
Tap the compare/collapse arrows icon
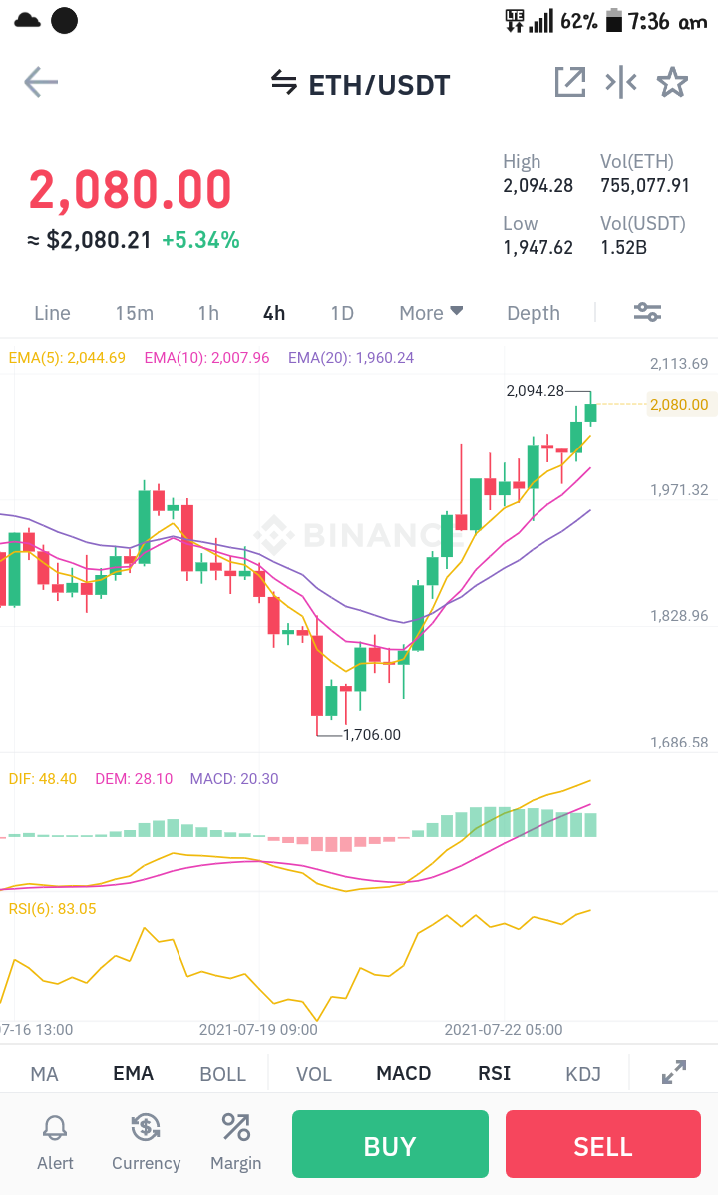coord(621,83)
